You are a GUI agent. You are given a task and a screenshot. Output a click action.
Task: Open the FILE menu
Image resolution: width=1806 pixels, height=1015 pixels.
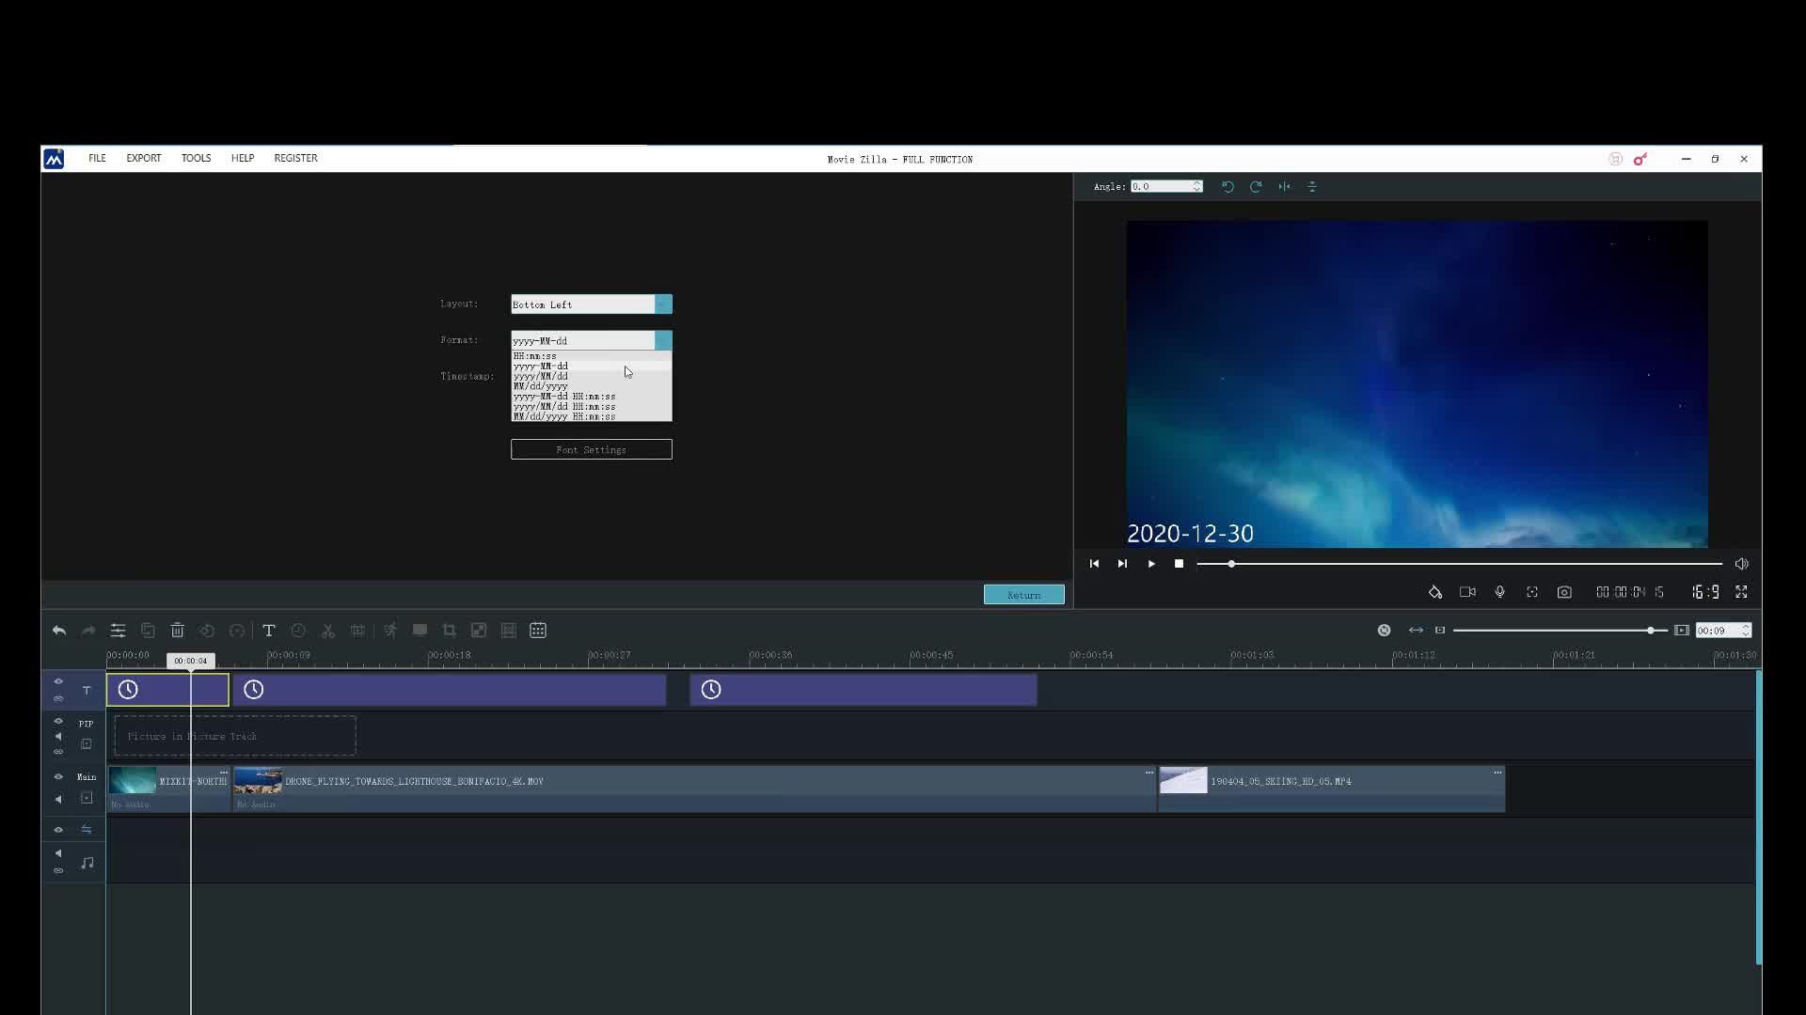(x=97, y=157)
